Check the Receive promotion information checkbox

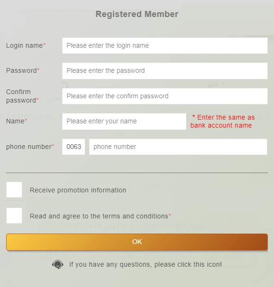click(x=14, y=190)
